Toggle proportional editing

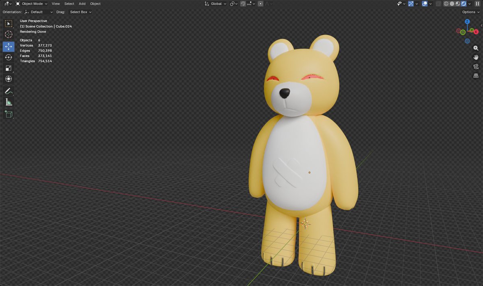pyautogui.click(x=261, y=4)
